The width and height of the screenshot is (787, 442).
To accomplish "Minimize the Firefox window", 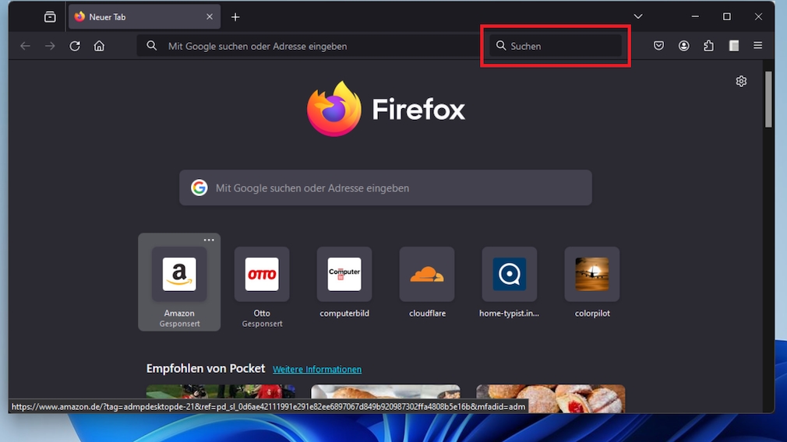I will coord(695,16).
